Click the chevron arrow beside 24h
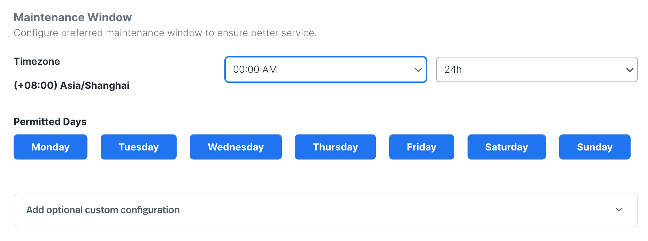This screenshot has width=648, height=241. point(630,70)
